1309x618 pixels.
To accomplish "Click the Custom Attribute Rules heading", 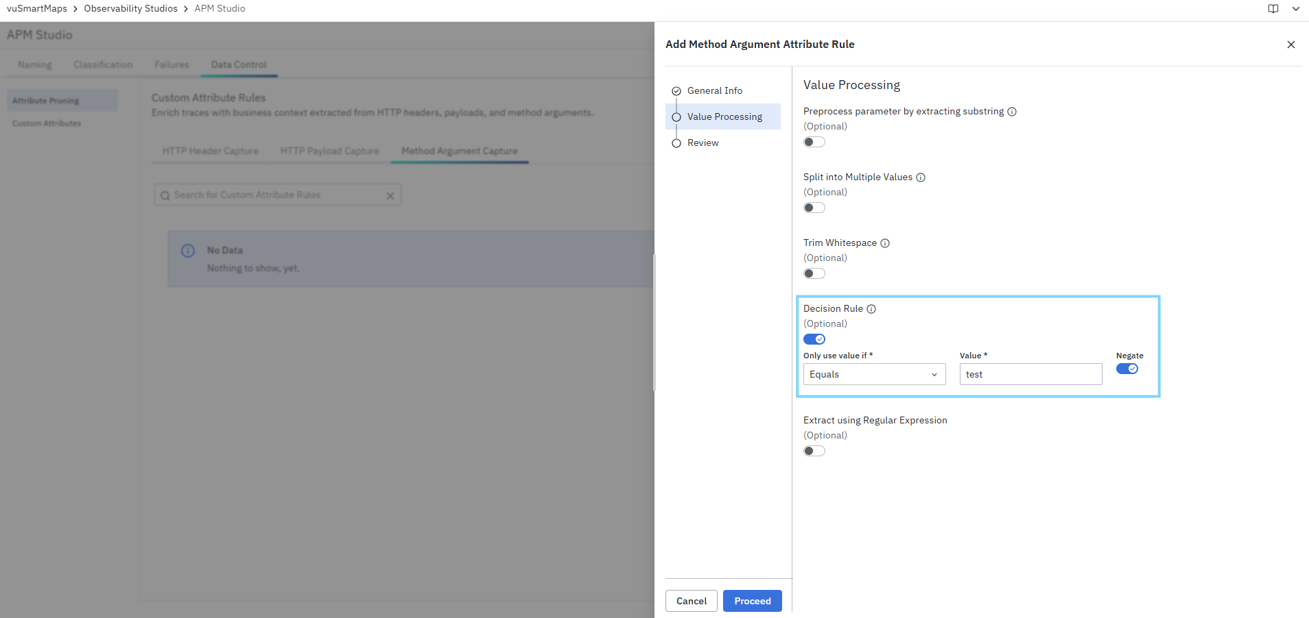I will coord(209,98).
